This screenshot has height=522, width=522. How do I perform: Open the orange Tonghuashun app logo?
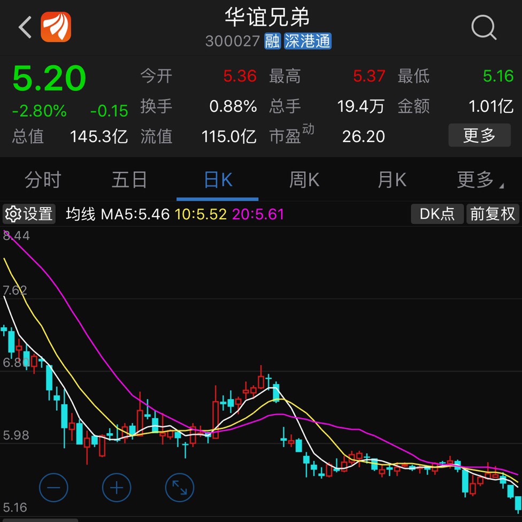[x=56, y=27]
